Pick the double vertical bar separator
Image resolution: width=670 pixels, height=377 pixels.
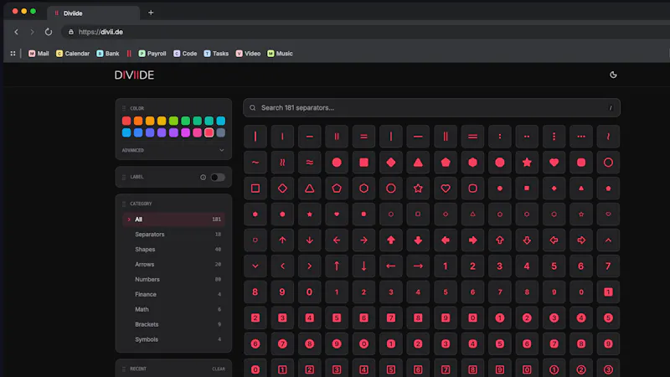[337, 137]
